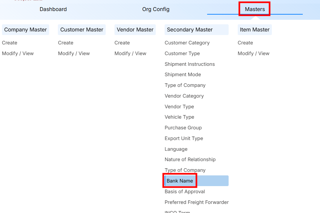
Task: Open the Company Master menu
Action: (25, 30)
